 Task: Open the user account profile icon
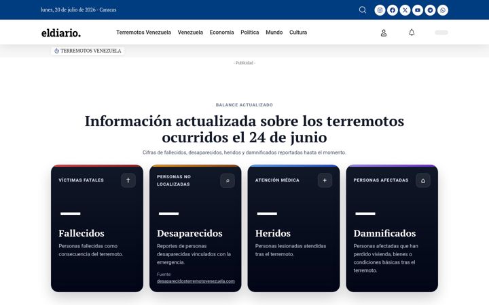(384, 33)
